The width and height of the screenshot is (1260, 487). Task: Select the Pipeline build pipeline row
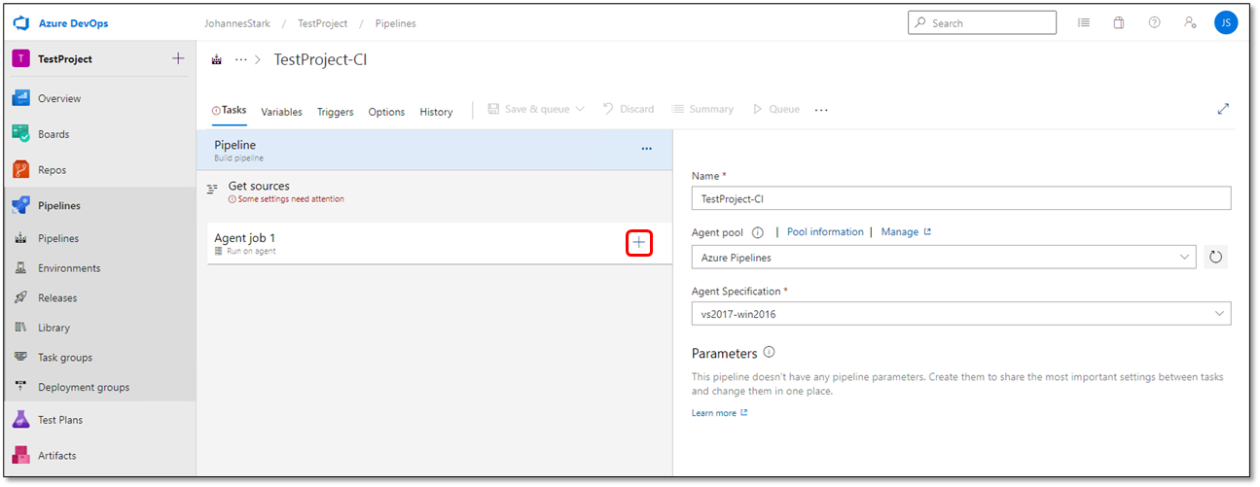[435, 150]
